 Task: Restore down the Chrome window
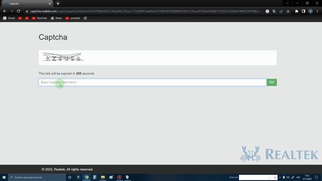click(307, 4)
